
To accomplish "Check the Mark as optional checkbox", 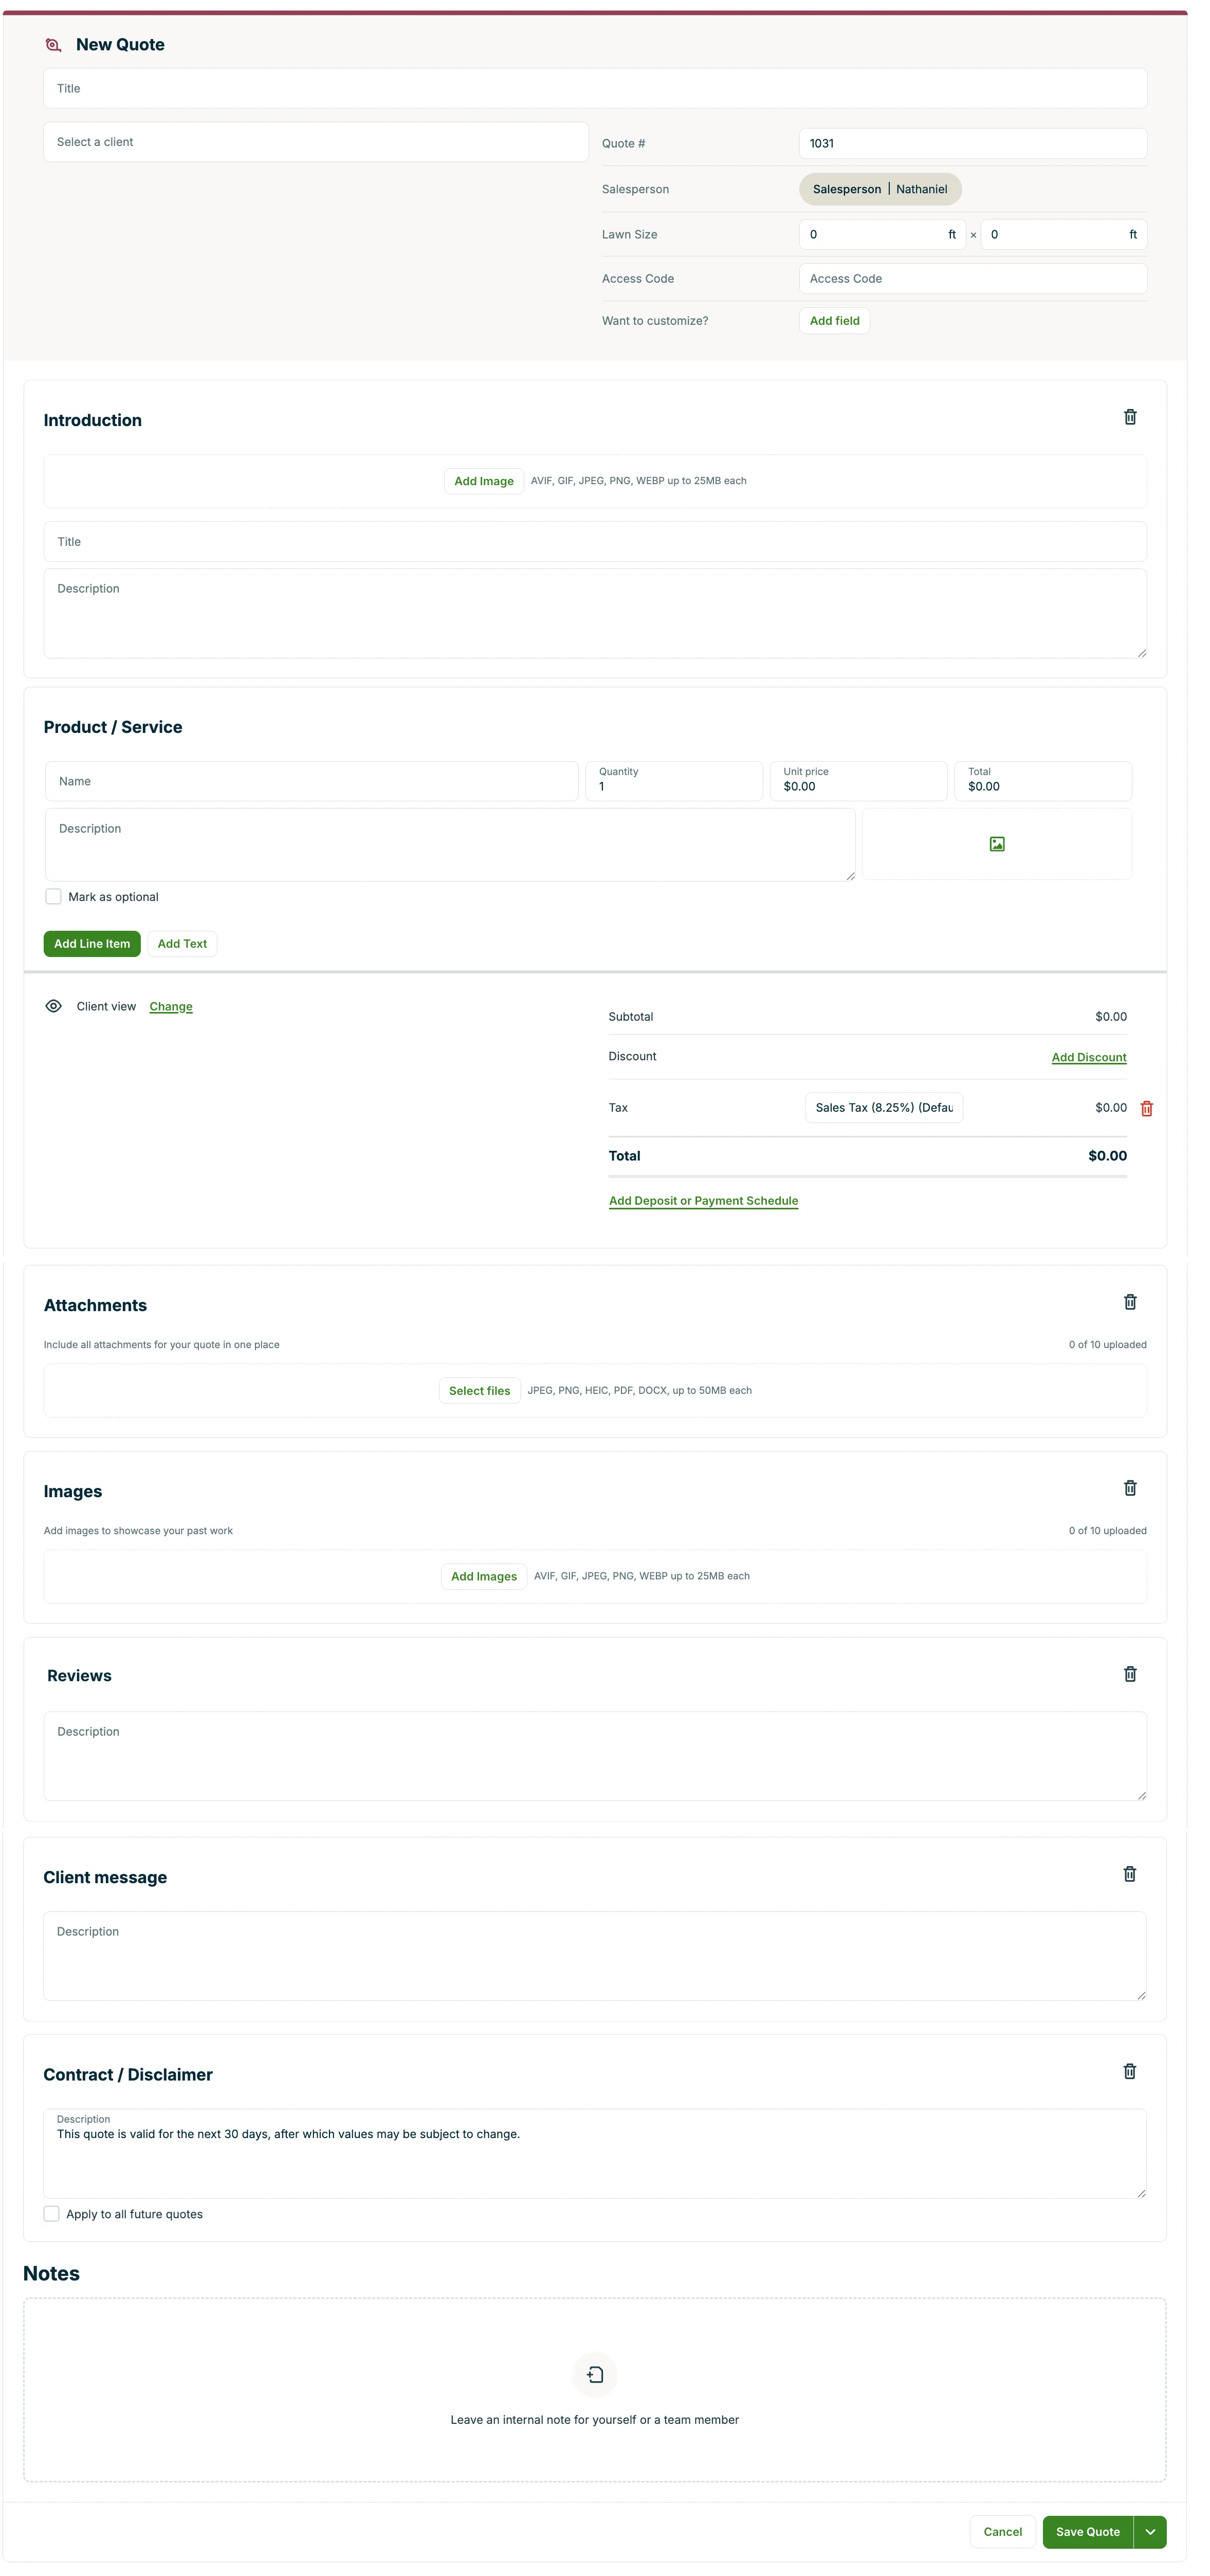I will (54, 897).
